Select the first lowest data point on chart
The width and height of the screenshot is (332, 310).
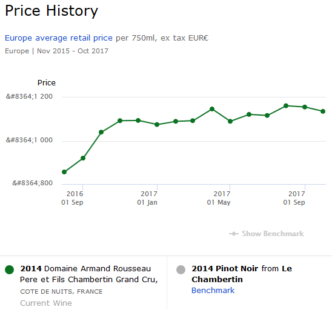click(64, 172)
